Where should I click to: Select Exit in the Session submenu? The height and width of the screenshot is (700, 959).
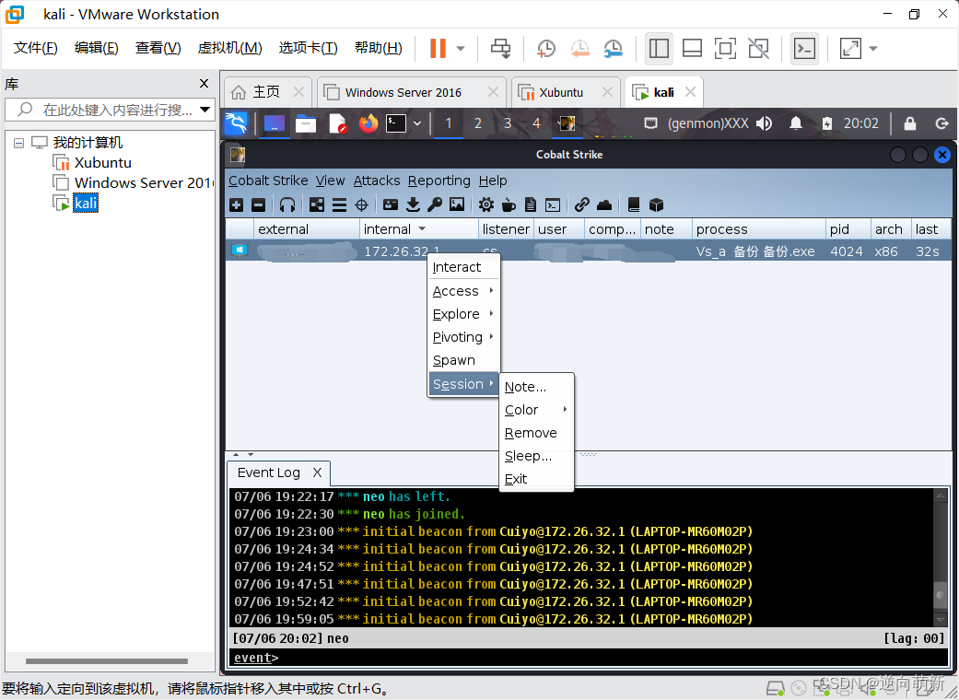click(x=537, y=479)
